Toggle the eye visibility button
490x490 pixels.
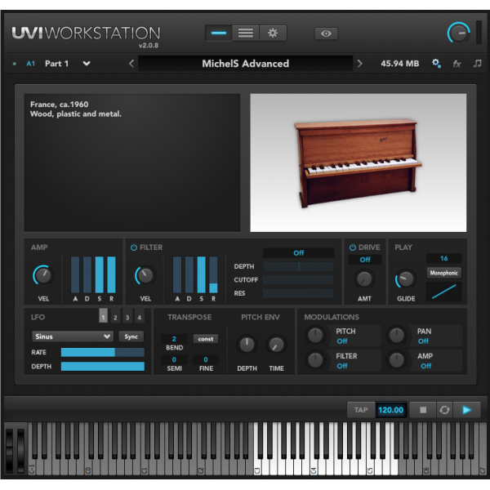(x=326, y=33)
